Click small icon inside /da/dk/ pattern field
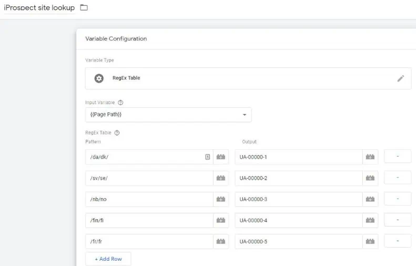The width and height of the screenshot is (416, 266). pyautogui.click(x=207, y=157)
